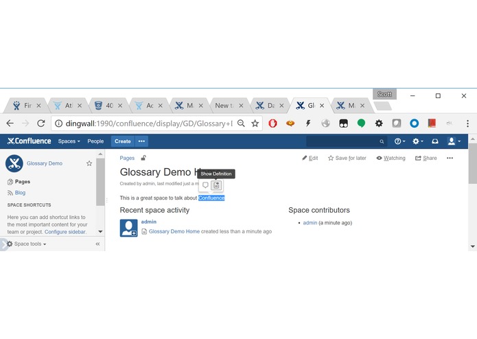477x339 pixels.
Task: Click the red book extension icon
Action: [432, 123]
